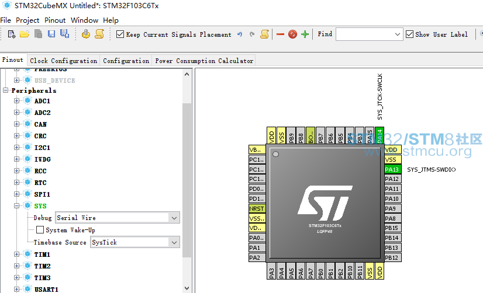
Task: Toggle Keep Current Signals Placement checkbox
Action: 120,34
